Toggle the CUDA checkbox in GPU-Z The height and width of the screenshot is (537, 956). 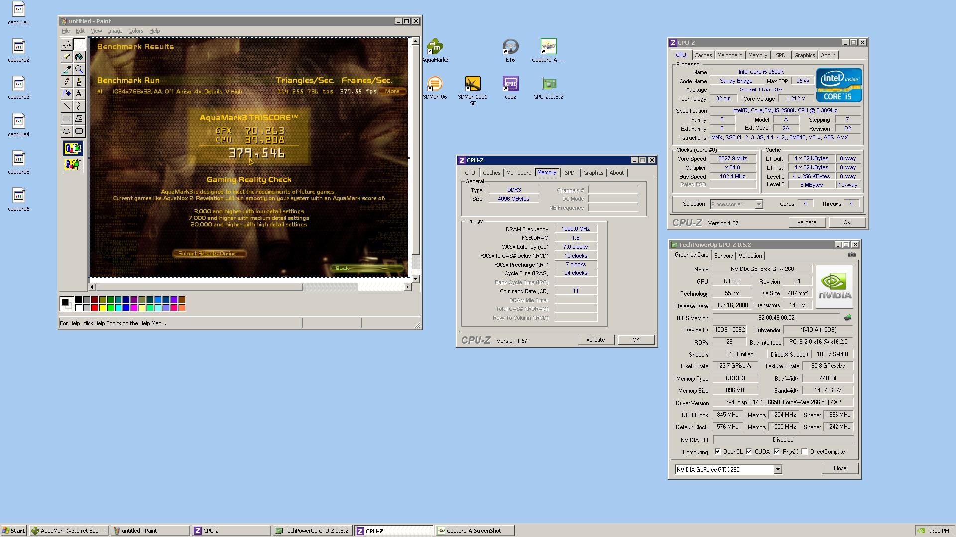749,452
